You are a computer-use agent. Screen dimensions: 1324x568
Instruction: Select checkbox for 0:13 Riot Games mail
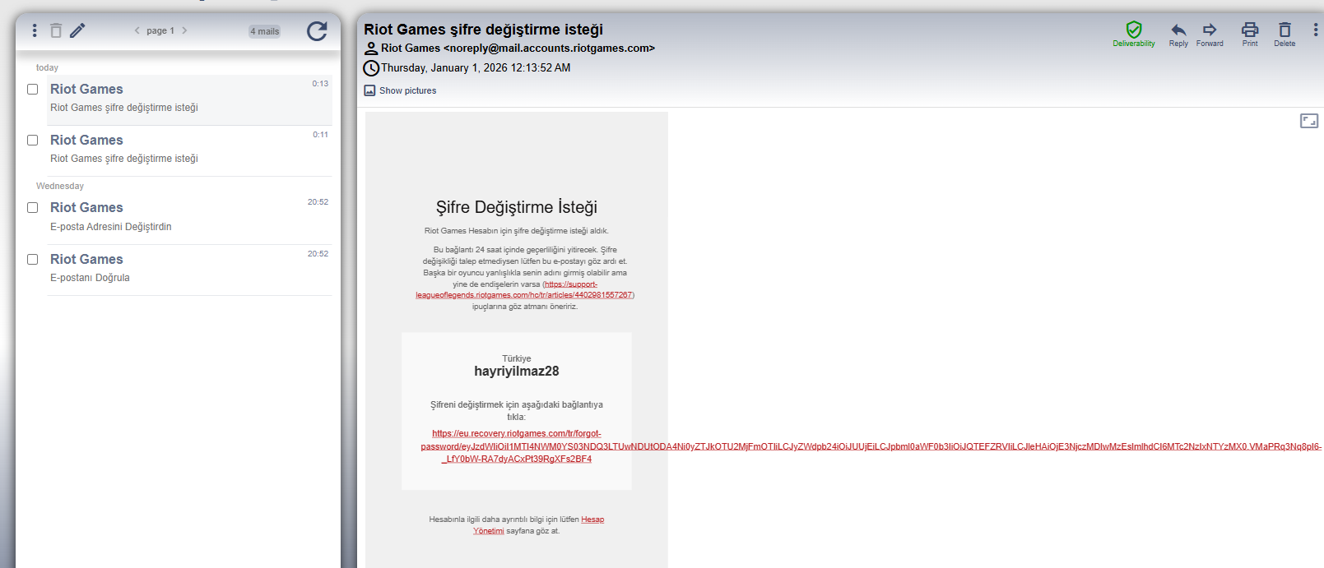(x=33, y=89)
